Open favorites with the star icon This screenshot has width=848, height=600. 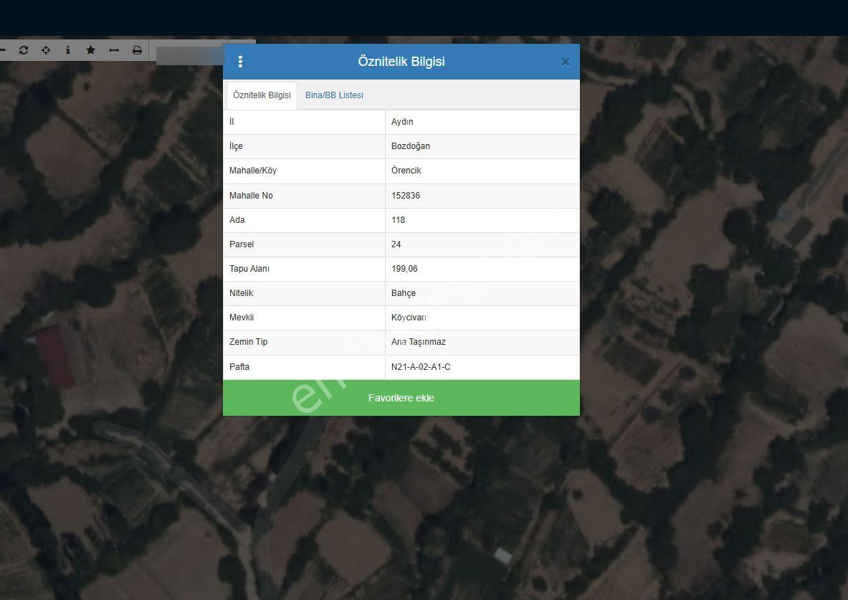point(91,50)
